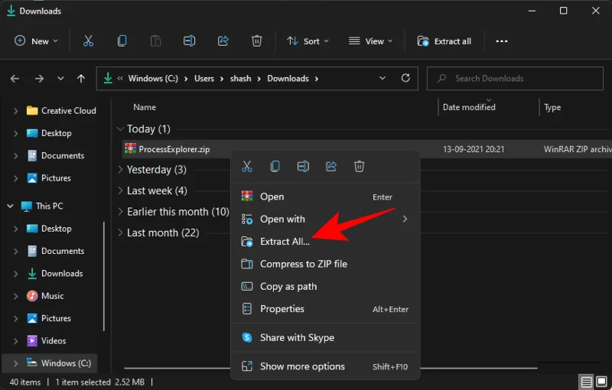Click the Refresh button beside the address bar

pyautogui.click(x=406, y=78)
